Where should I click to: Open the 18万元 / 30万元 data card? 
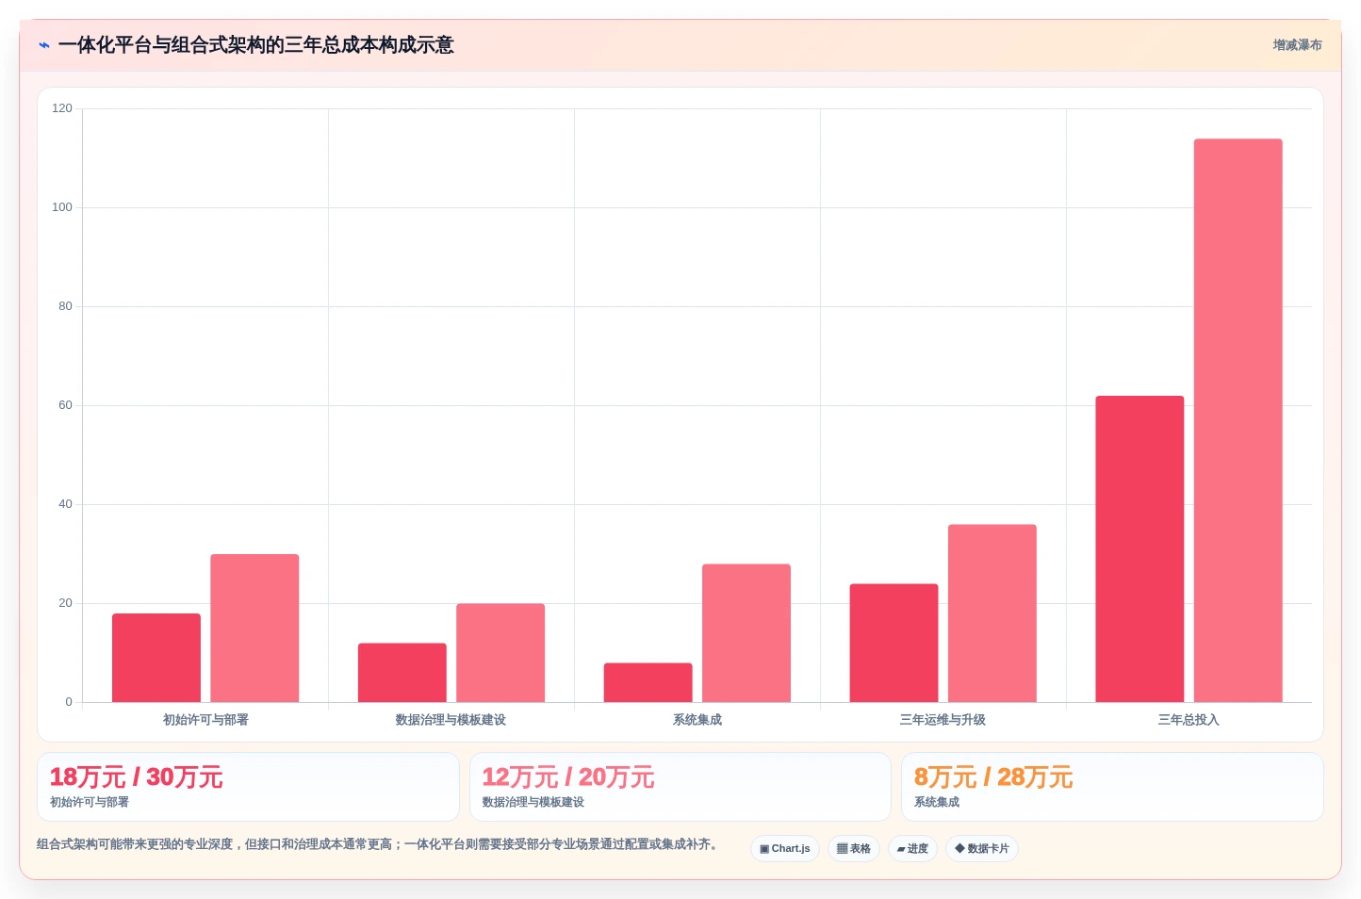tap(248, 787)
